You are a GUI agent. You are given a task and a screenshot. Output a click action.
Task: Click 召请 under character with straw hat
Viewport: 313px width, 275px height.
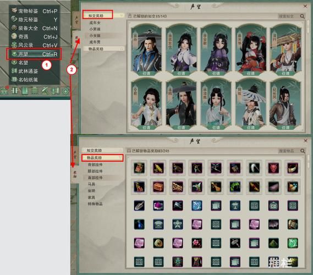(x=285, y=73)
